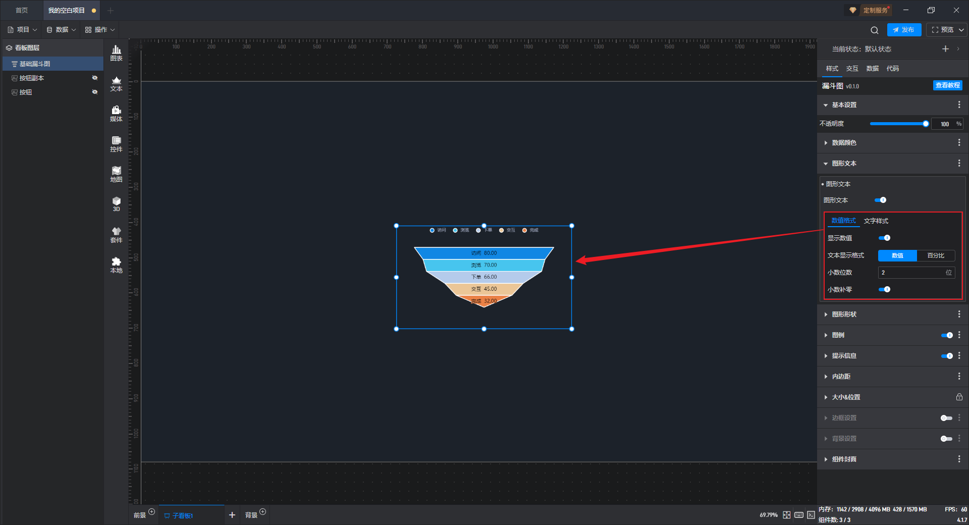Open 数据颜色 more options menu
The width and height of the screenshot is (969, 525).
(959, 143)
